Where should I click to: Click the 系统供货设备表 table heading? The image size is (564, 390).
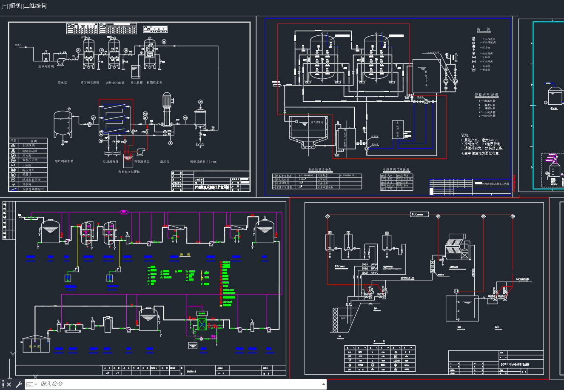coord(319,169)
